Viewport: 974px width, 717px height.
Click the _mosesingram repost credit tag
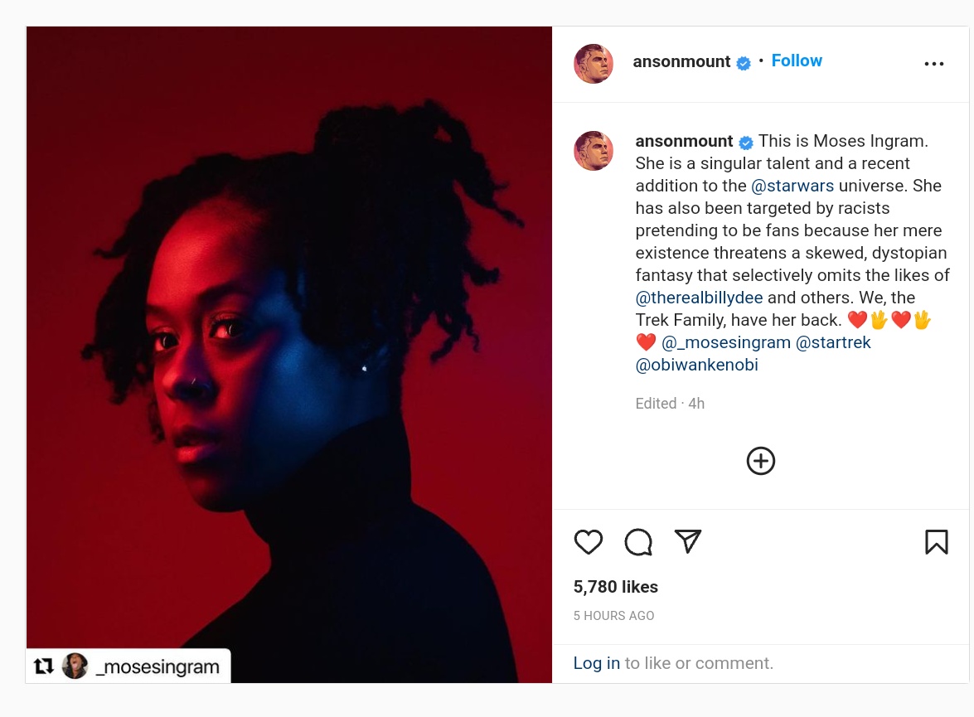click(128, 666)
